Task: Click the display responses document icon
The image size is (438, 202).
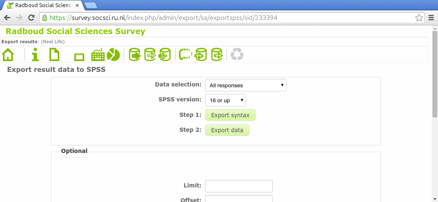Action: pyautogui.click(x=54, y=54)
